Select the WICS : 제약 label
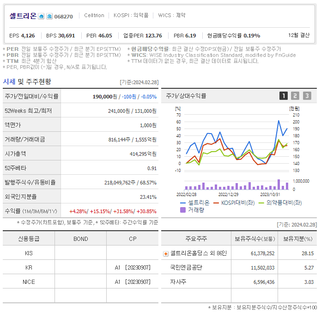The height and width of the screenshot is (313, 321). [172, 15]
